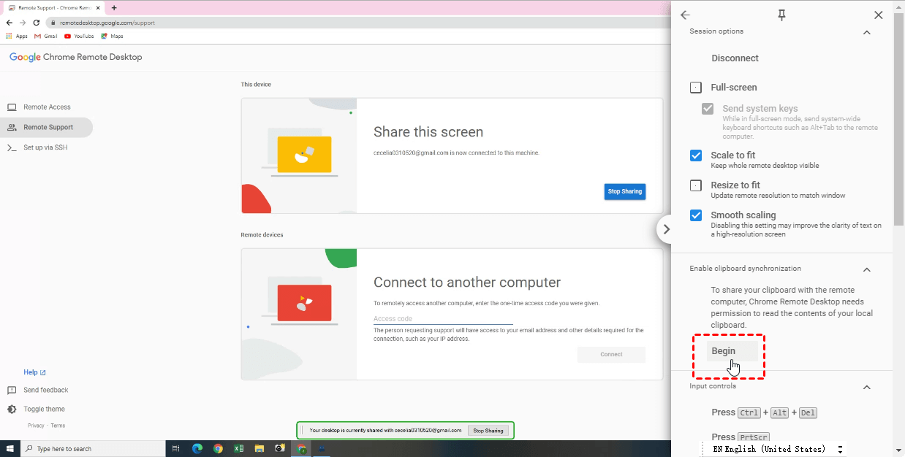
Task: Click the lock icon in the address bar
Action: coord(53,23)
